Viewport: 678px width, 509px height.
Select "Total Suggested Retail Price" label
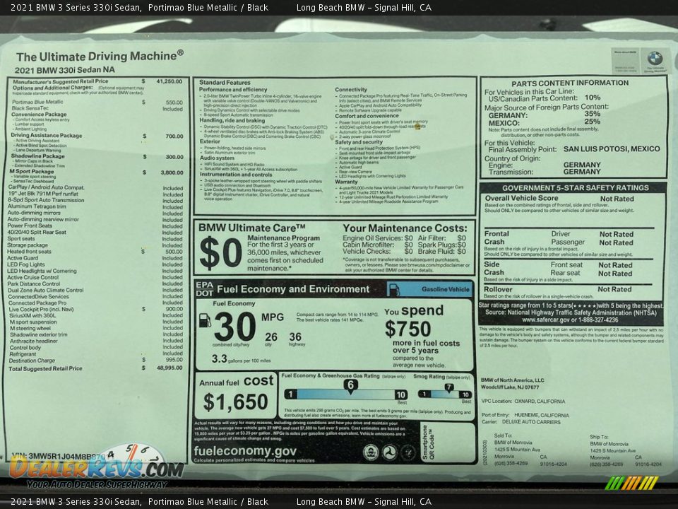(45, 369)
